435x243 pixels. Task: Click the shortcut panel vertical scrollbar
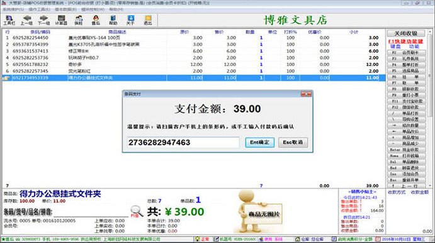[x=430, y=109]
